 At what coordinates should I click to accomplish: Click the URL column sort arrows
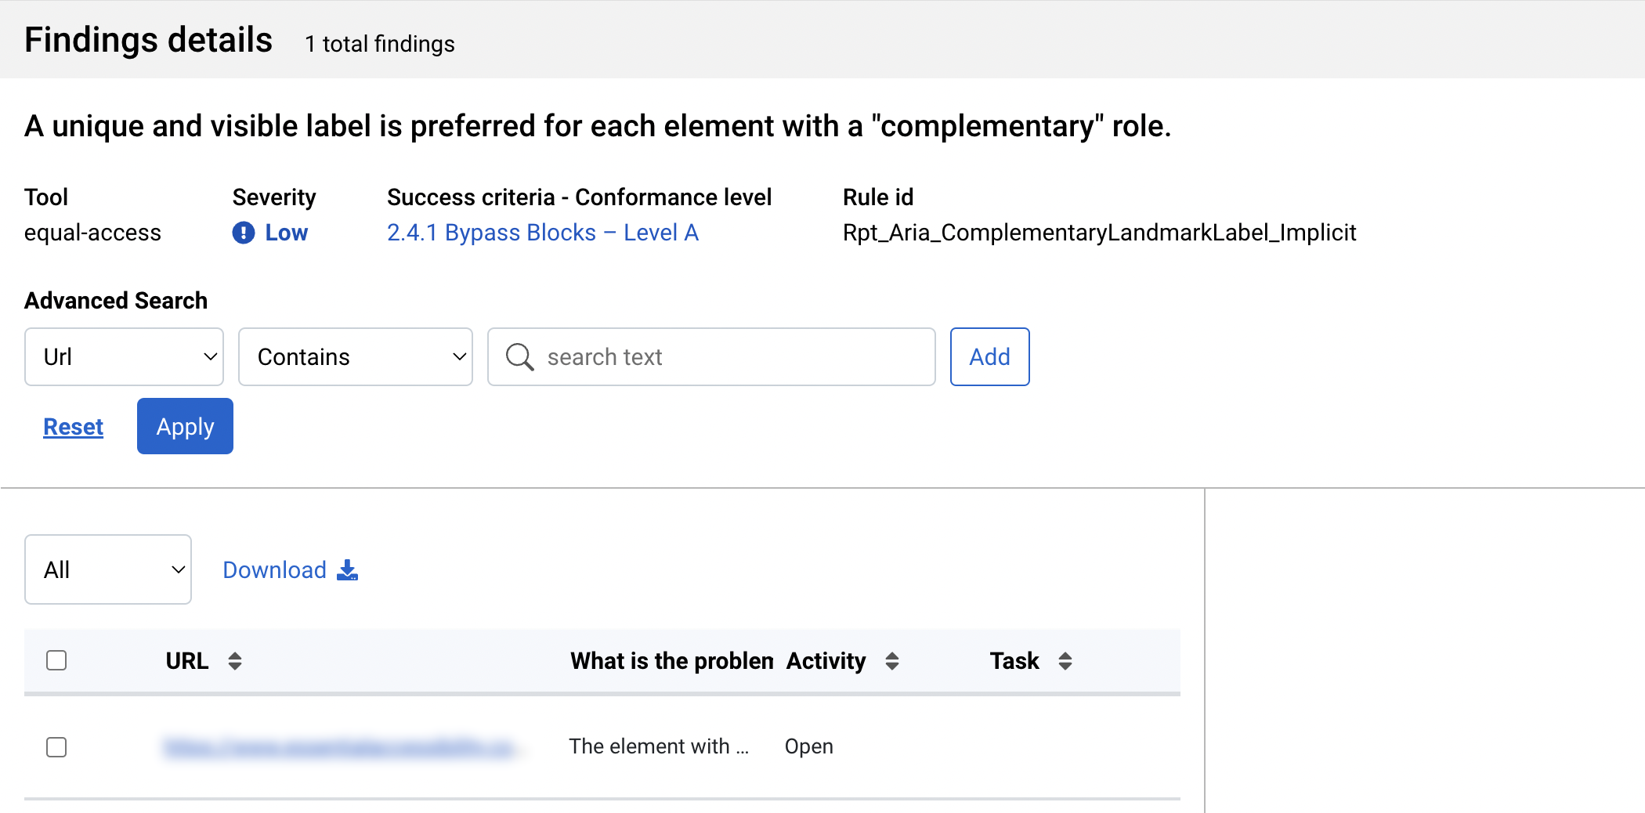coord(235,661)
